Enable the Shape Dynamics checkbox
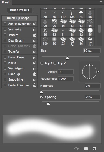Image resolution: width=104 pixels, height=152 pixels. coord(5,24)
